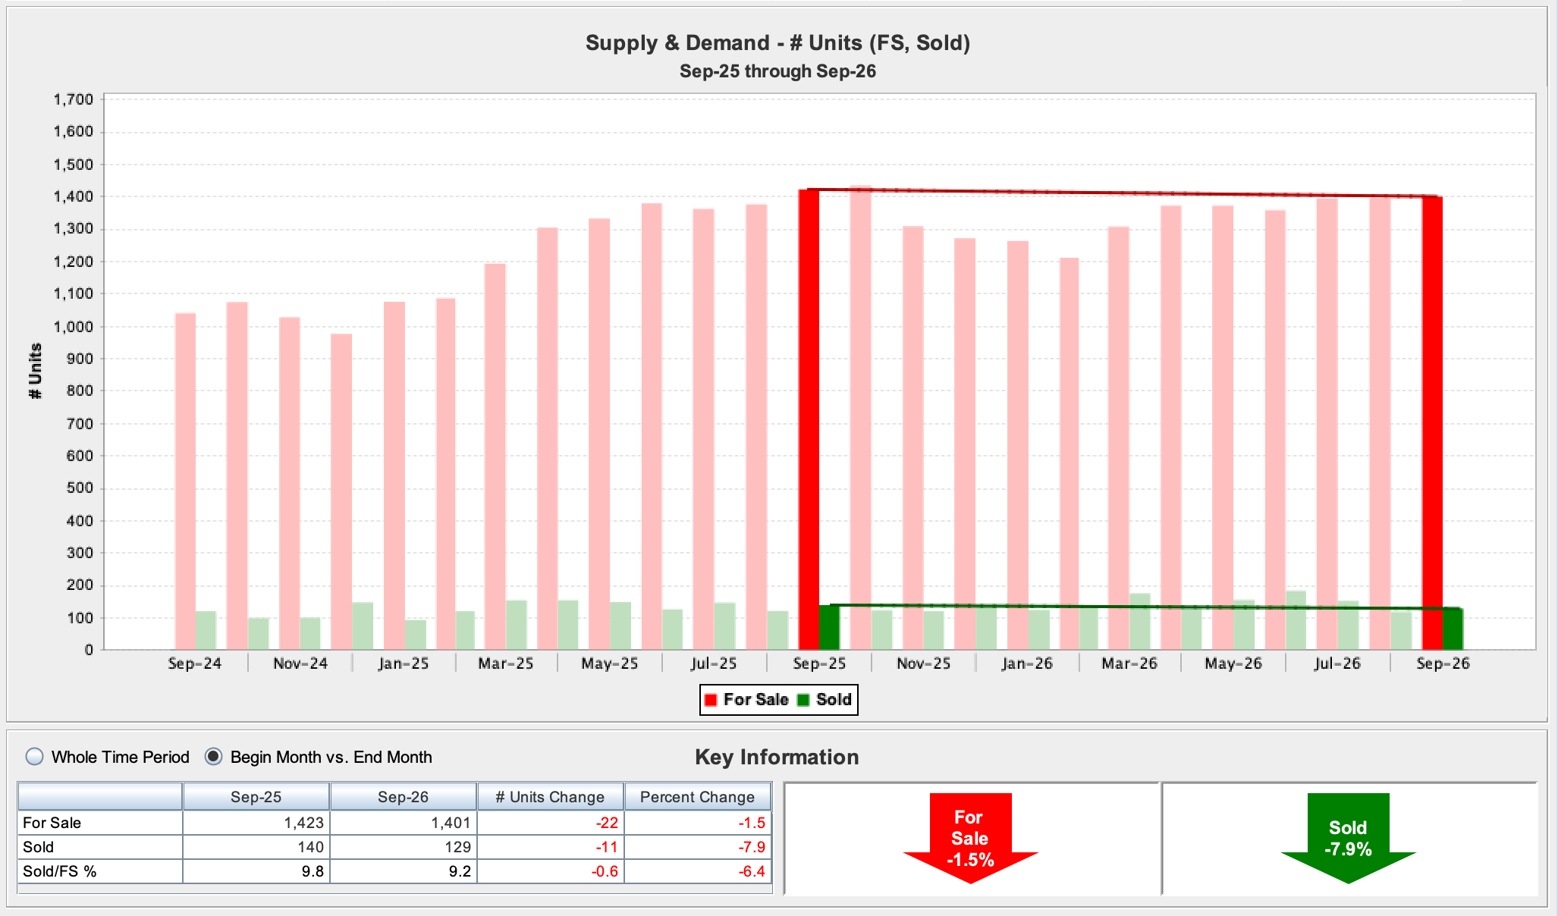Click the dark green Sep-26 Sold bar
The height and width of the screenshot is (916, 1558).
[x=1453, y=629]
